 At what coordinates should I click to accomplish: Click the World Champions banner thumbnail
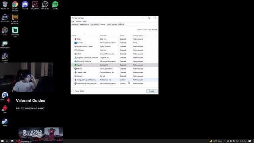(40, 133)
